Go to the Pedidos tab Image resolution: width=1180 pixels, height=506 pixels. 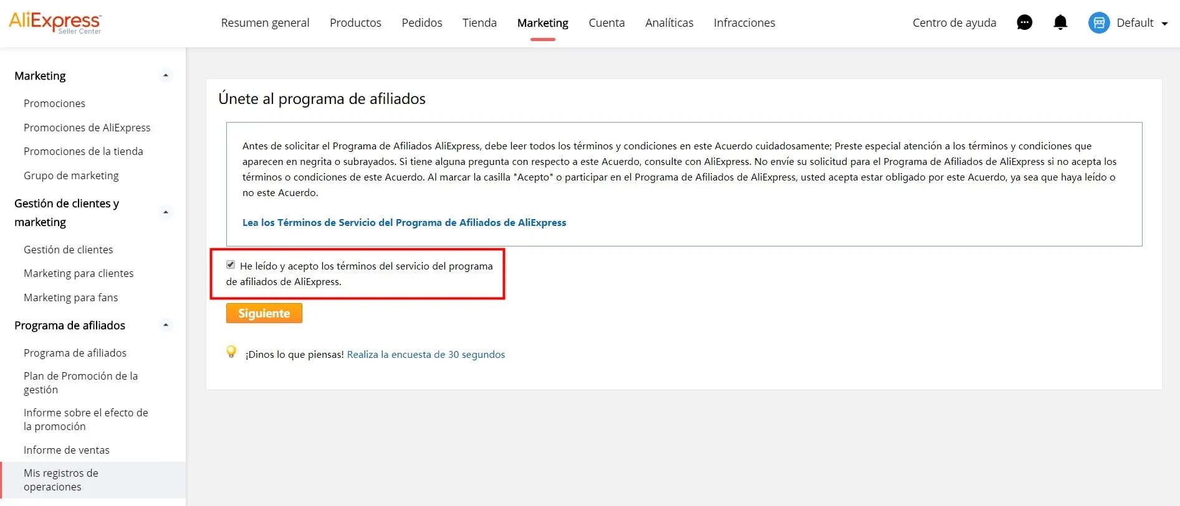[x=422, y=23]
